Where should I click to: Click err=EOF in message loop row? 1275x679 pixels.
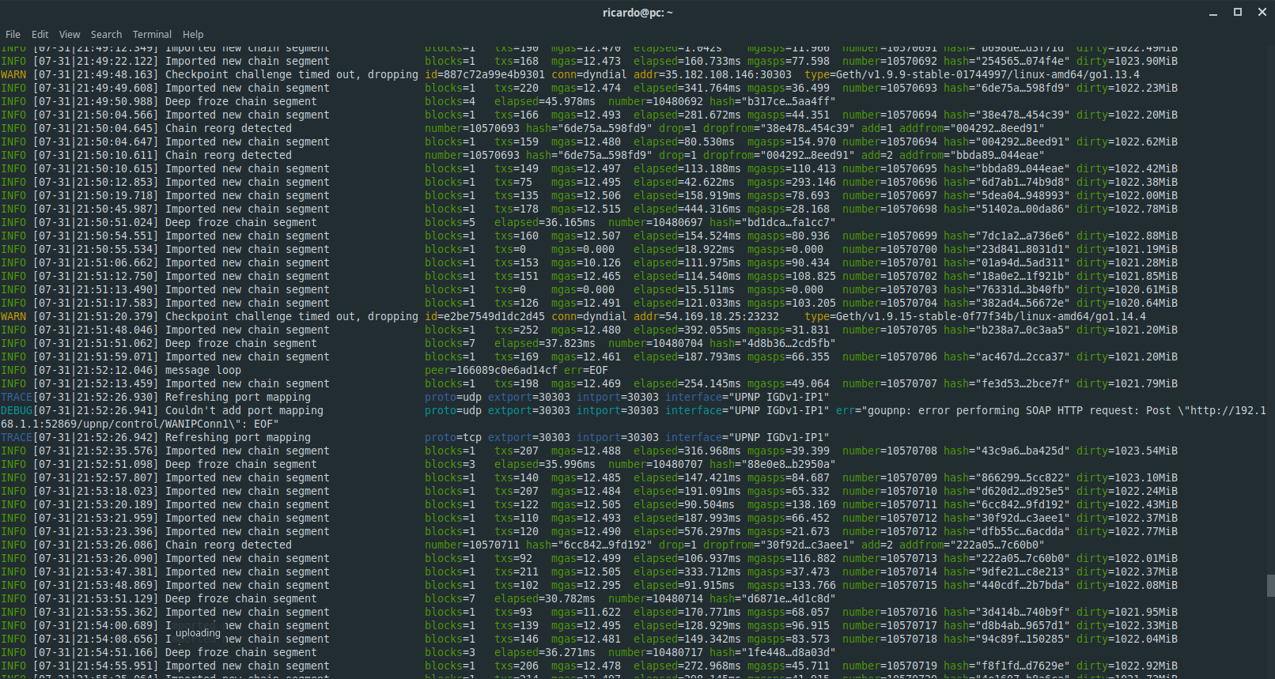pos(586,370)
